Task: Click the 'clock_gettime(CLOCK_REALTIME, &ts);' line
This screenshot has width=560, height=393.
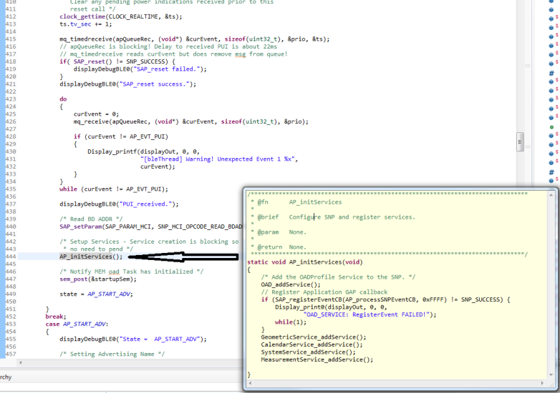Action: click(x=121, y=16)
